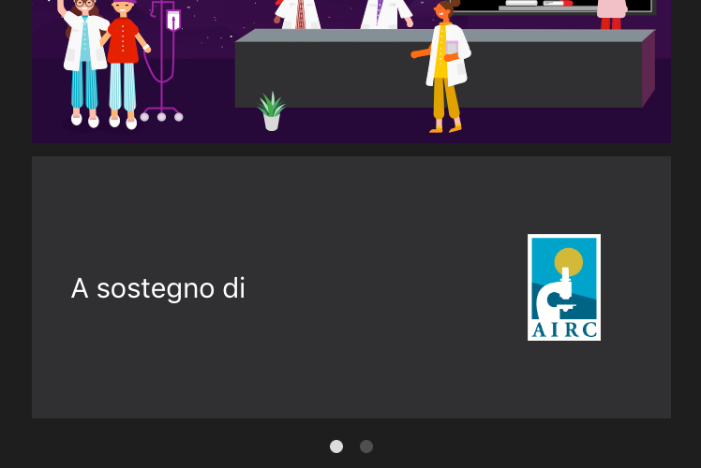Click the white coat with red tie

pos(298,13)
